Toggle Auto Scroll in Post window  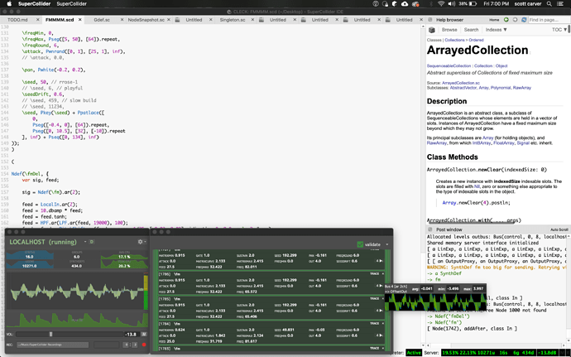click(559, 229)
